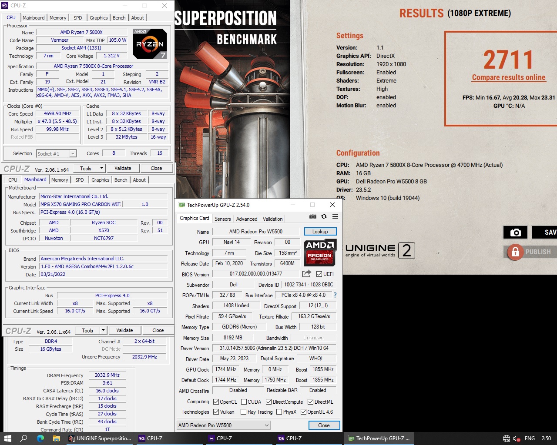Image resolution: width=557 pixels, height=445 pixels.
Task: Click the Close button in GPU-Z
Action: click(x=324, y=425)
